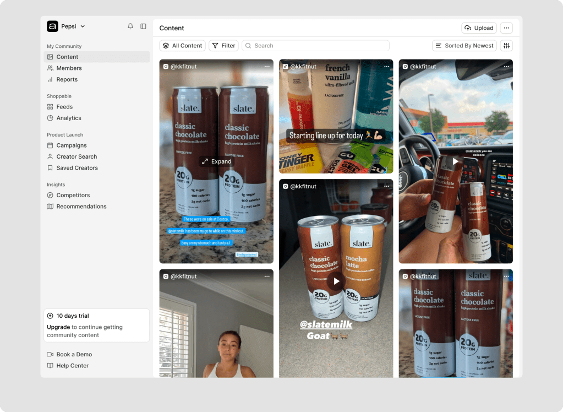Play the classic chocolate mocha latte video
Image resolution: width=563 pixels, height=412 pixels.
tap(336, 281)
